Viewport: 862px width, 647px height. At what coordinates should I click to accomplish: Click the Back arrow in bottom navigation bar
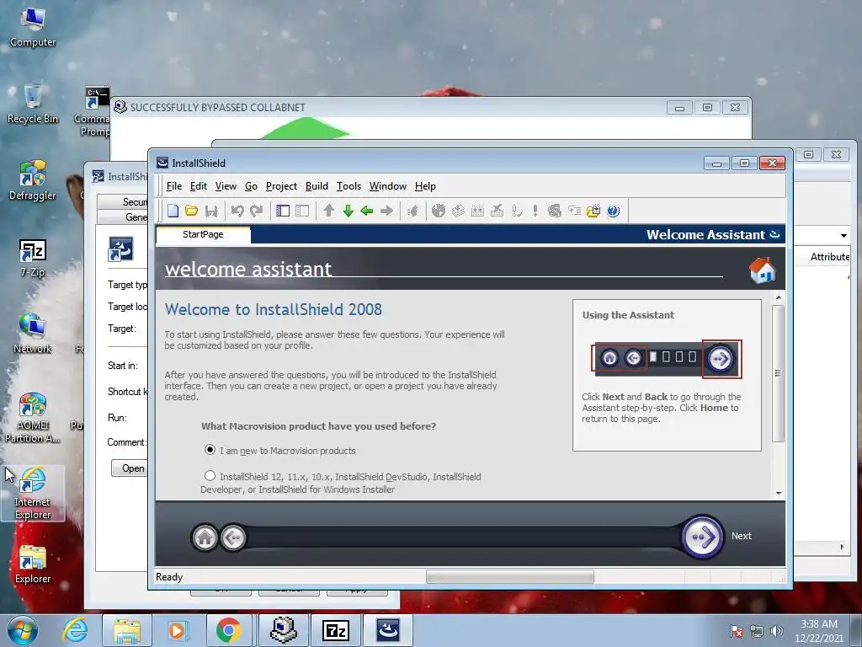(x=233, y=537)
